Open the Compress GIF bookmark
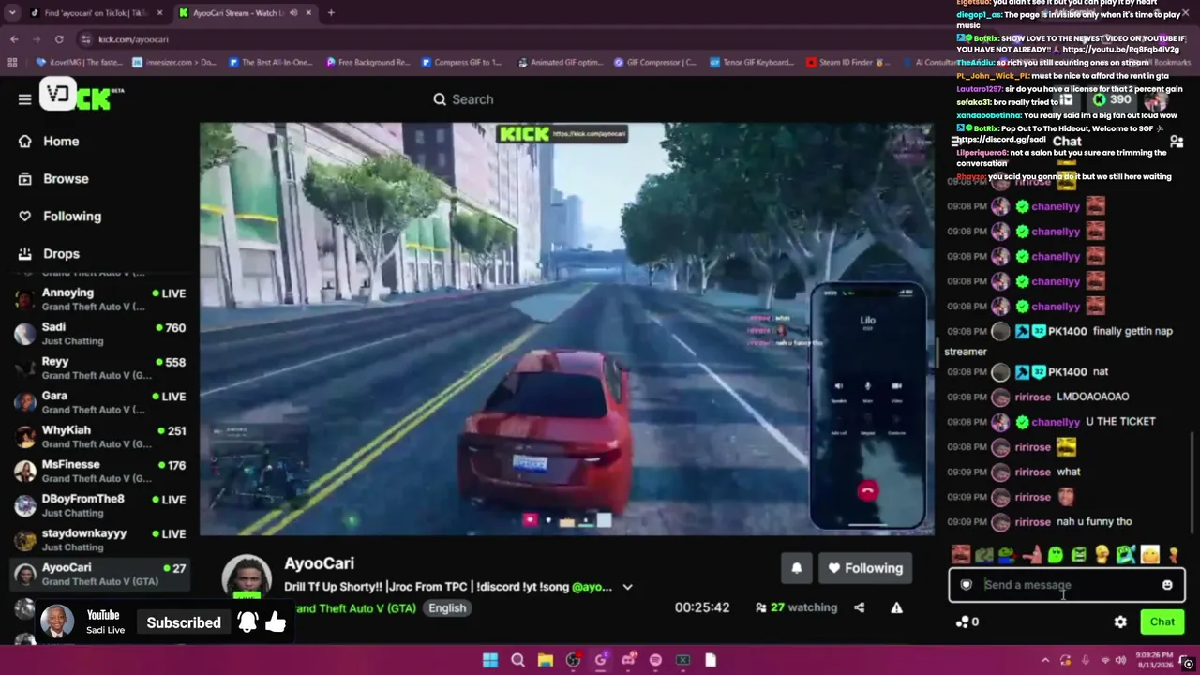This screenshot has width=1200, height=675. (461, 63)
